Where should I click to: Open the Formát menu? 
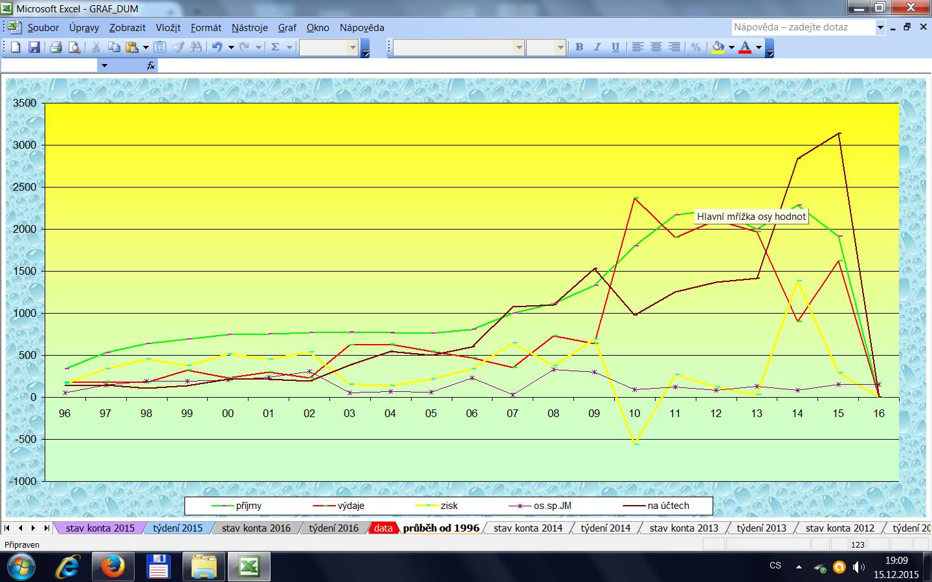(206, 28)
